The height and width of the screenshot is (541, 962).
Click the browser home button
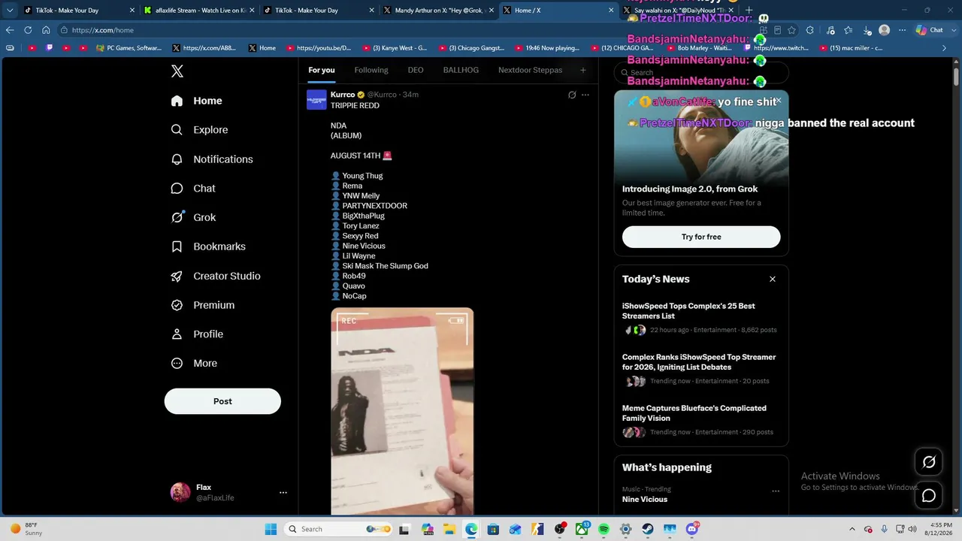click(x=46, y=30)
